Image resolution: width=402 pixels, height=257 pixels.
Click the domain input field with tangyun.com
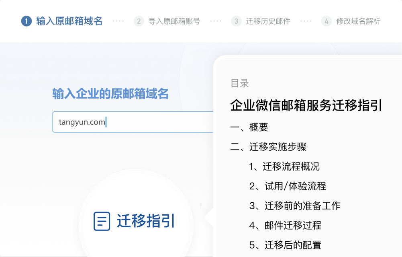click(x=133, y=122)
